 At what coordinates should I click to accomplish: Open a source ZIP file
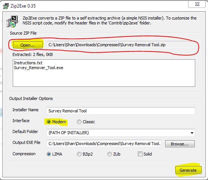28,45
